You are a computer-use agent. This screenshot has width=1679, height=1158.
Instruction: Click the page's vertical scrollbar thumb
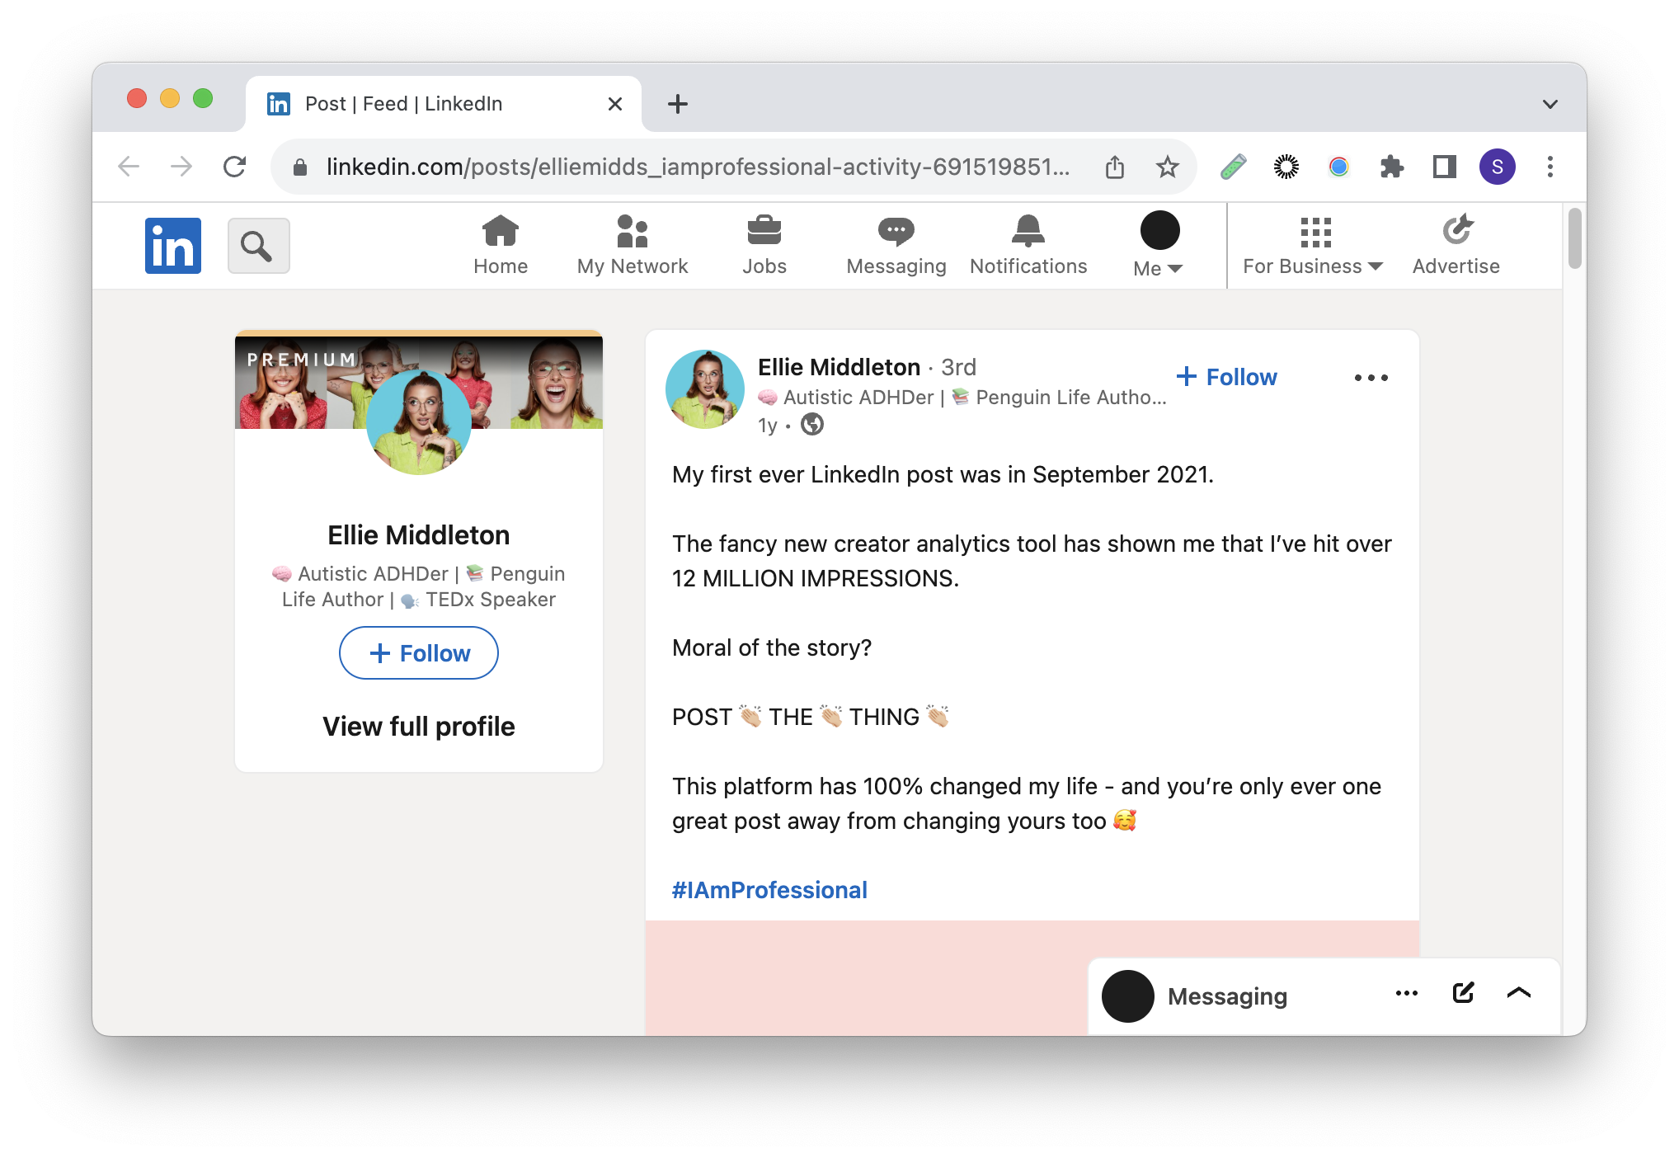1574,239
